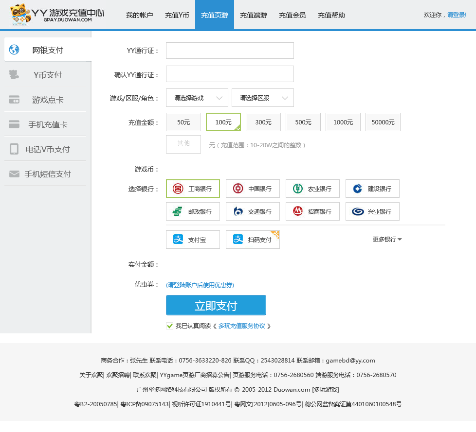Click the 兴业银行 swirl logo icon

[x=358, y=211]
